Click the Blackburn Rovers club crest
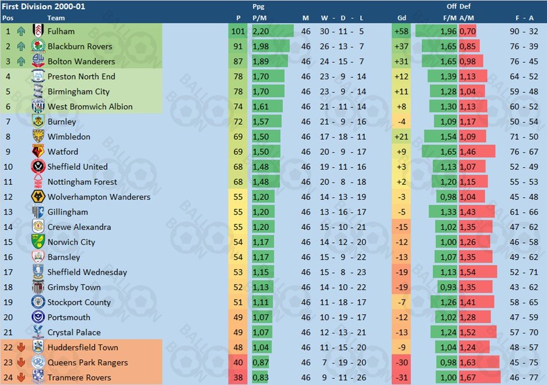The image size is (547, 385). coord(38,46)
